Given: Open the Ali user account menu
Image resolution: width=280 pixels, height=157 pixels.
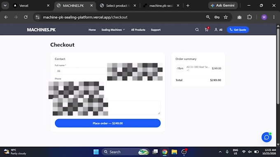Looking at the screenshot, I should [x=218, y=30].
